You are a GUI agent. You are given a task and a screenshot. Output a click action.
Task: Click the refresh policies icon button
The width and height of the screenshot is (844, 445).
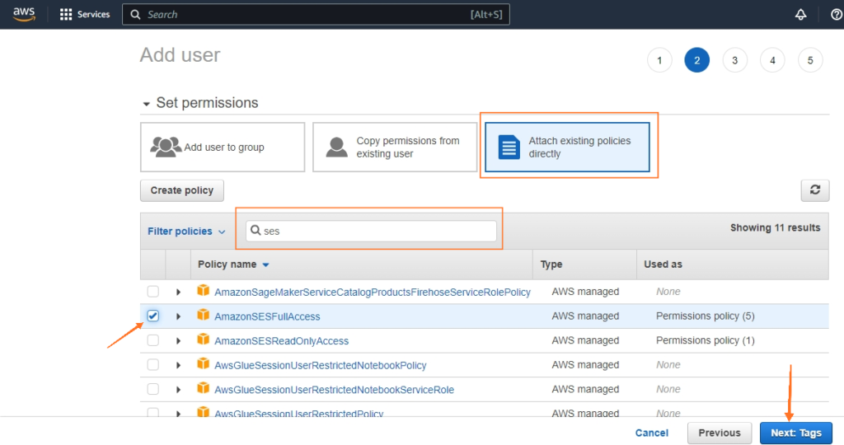(x=815, y=190)
